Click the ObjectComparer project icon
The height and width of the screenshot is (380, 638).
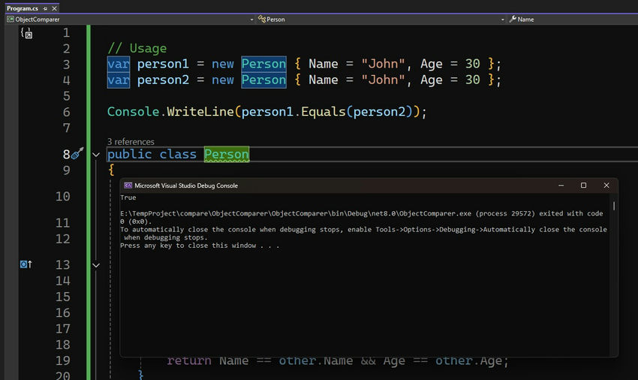(x=11, y=19)
